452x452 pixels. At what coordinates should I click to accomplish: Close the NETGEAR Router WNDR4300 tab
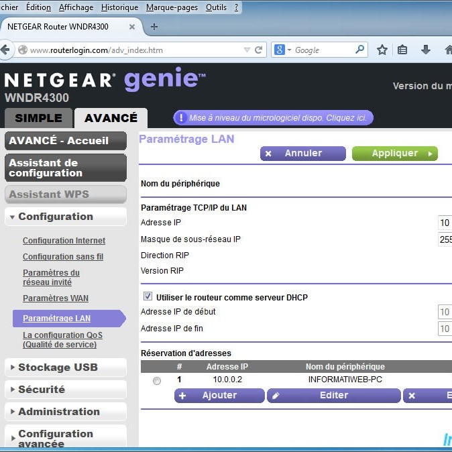pos(132,27)
